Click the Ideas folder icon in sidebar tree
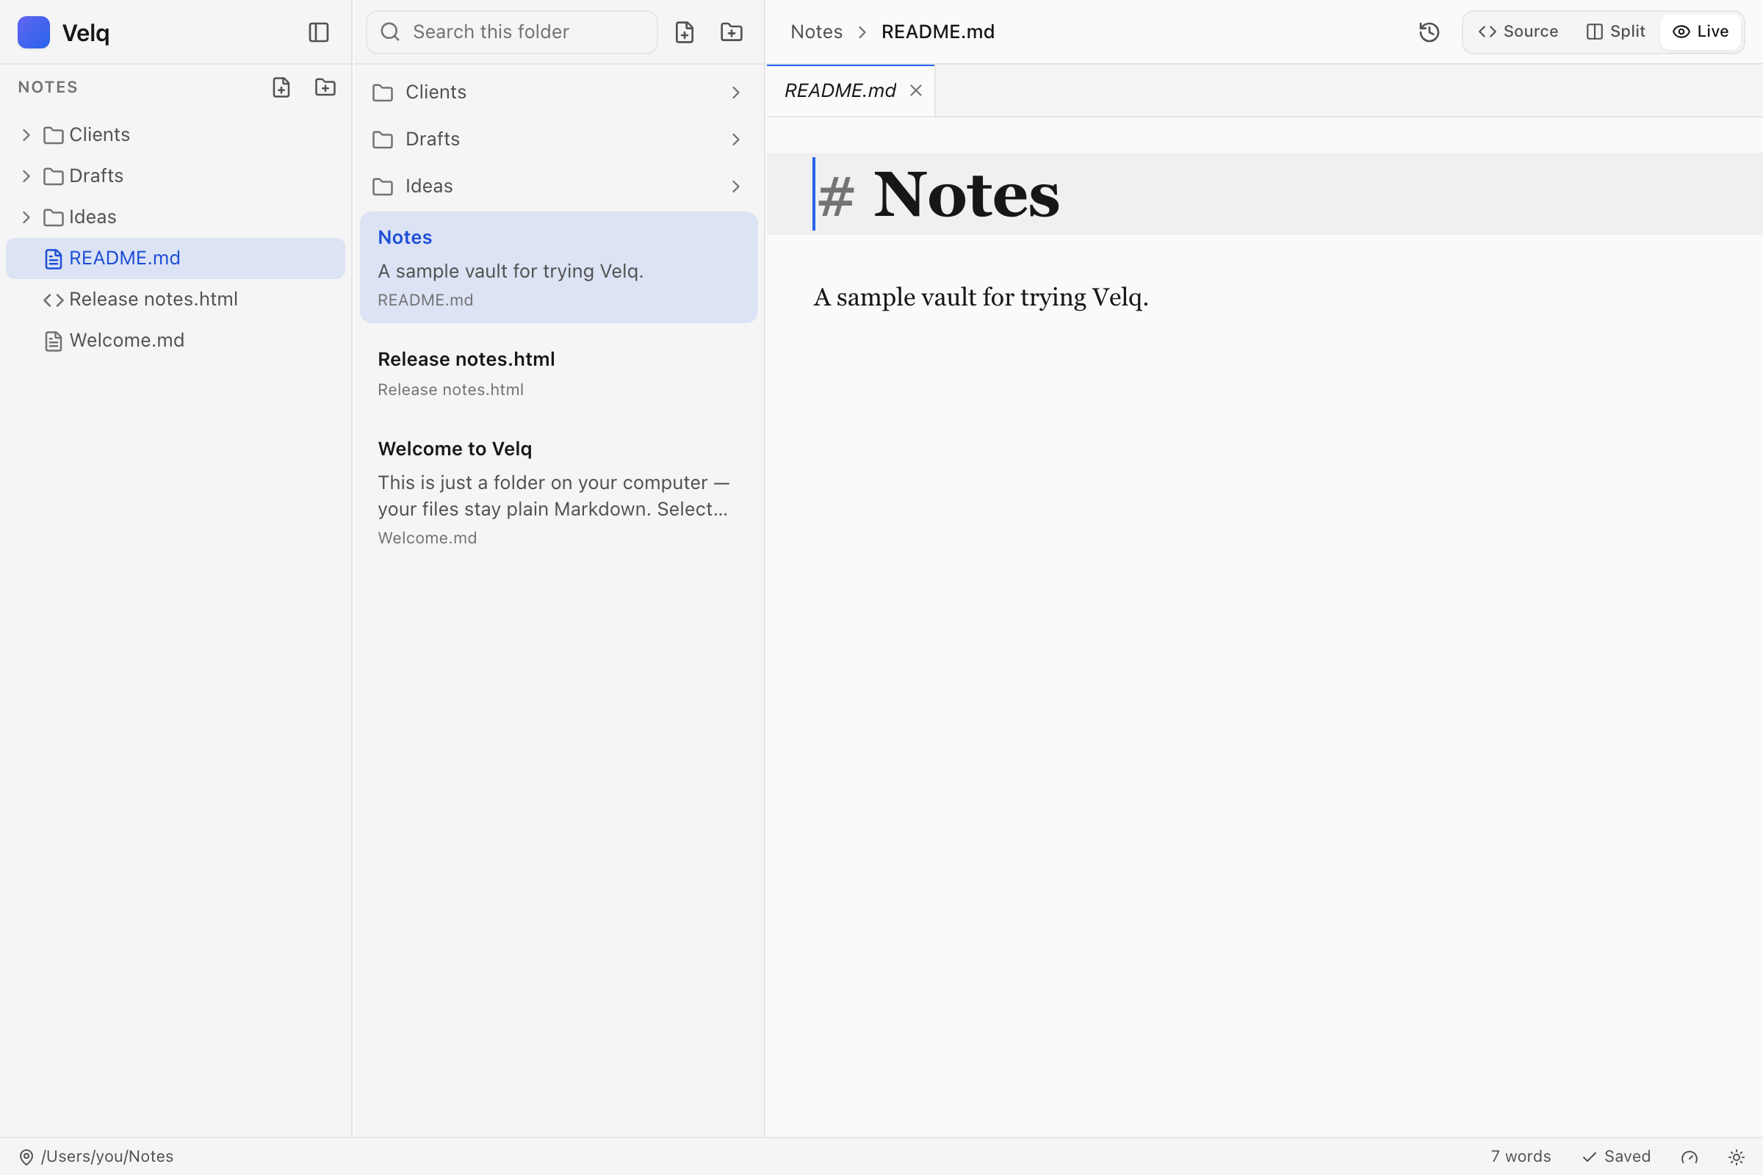 click(x=53, y=218)
